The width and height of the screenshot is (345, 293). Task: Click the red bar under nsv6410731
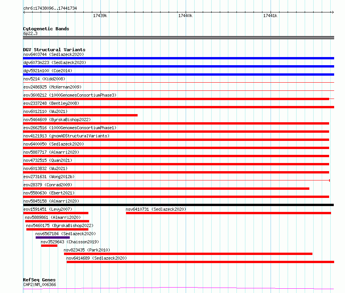tap(228, 213)
